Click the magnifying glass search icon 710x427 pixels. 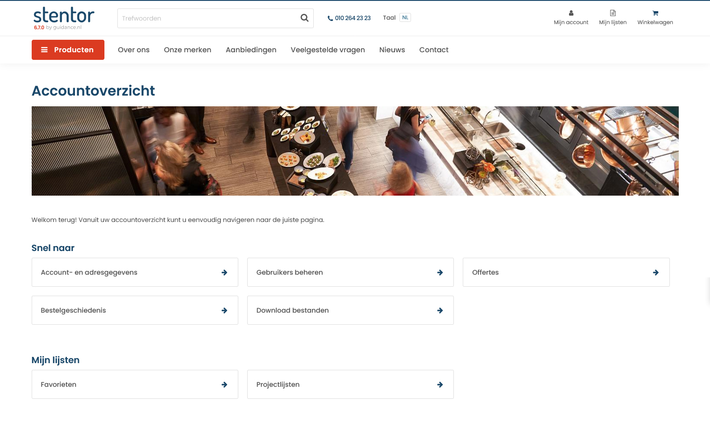pyautogui.click(x=304, y=18)
